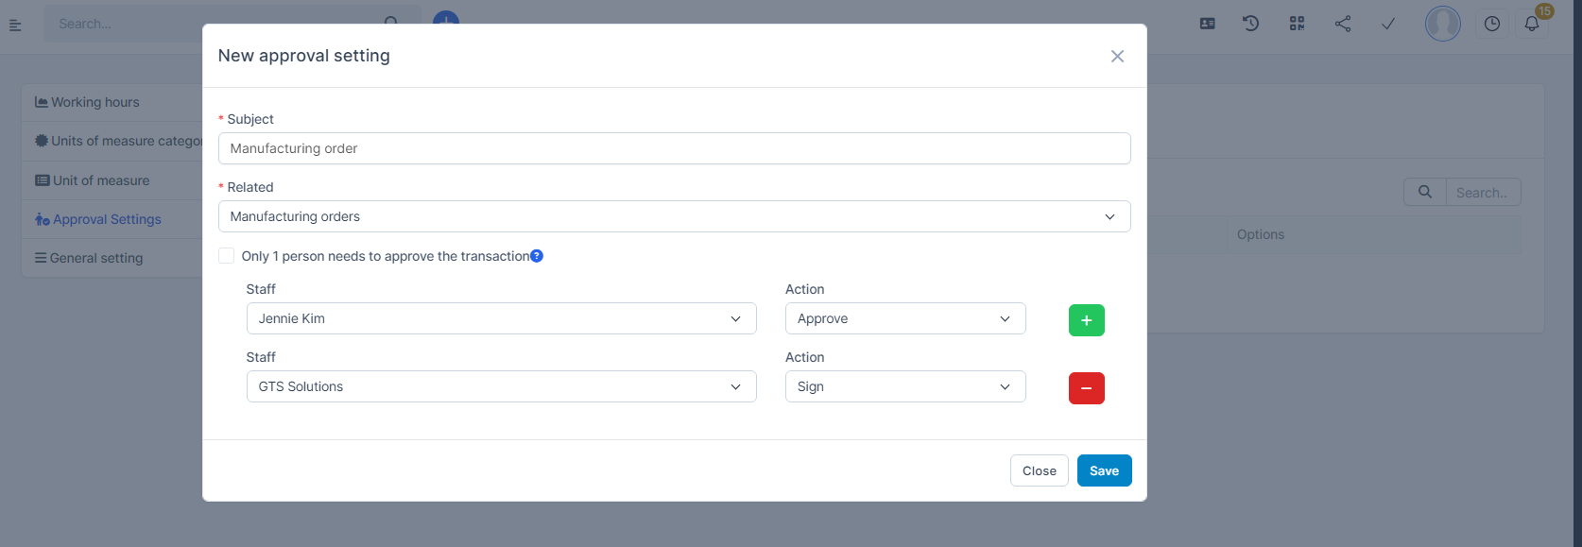
Task: Click the share icon in top bar
Action: pyautogui.click(x=1342, y=24)
